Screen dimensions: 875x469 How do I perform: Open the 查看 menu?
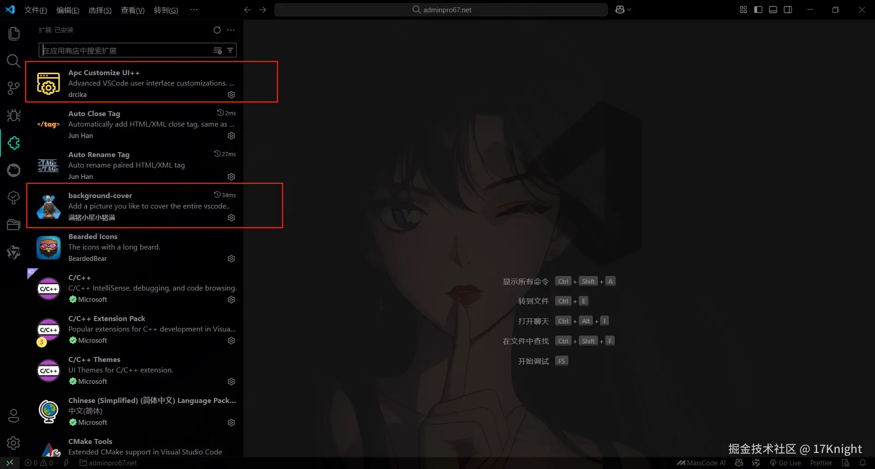[x=132, y=10]
